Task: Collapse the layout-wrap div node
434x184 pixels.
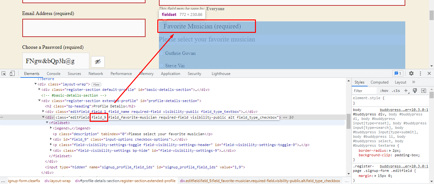Action: [36, 84]
